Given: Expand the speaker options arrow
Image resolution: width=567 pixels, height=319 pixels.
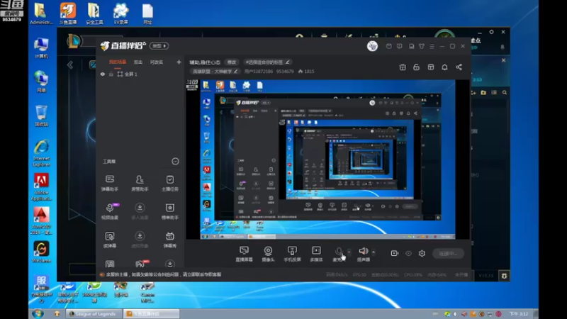Looking at the screenshot, I should [x=374, y=252].
